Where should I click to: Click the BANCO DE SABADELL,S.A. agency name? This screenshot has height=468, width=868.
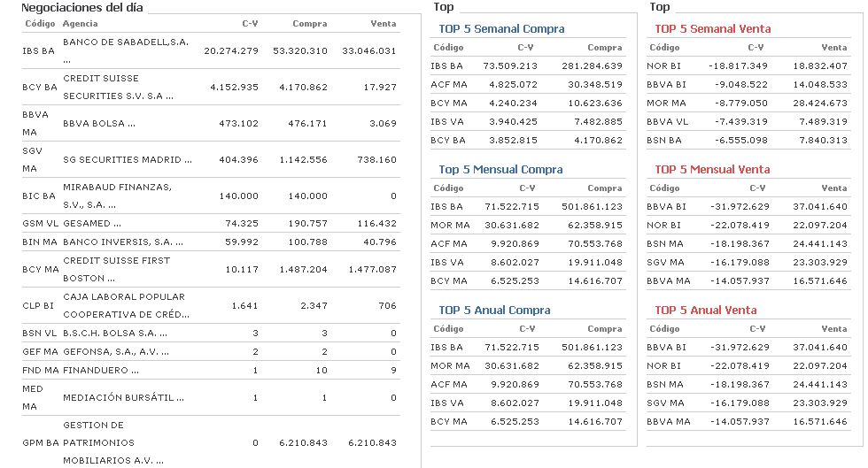[x=125, y=42]
